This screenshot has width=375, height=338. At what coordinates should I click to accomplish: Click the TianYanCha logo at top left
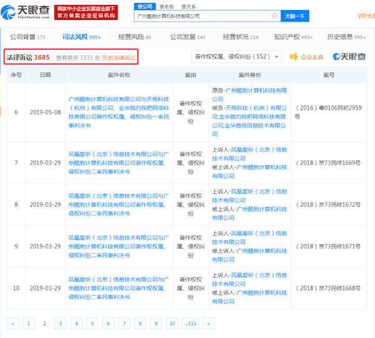click(25, 12)
